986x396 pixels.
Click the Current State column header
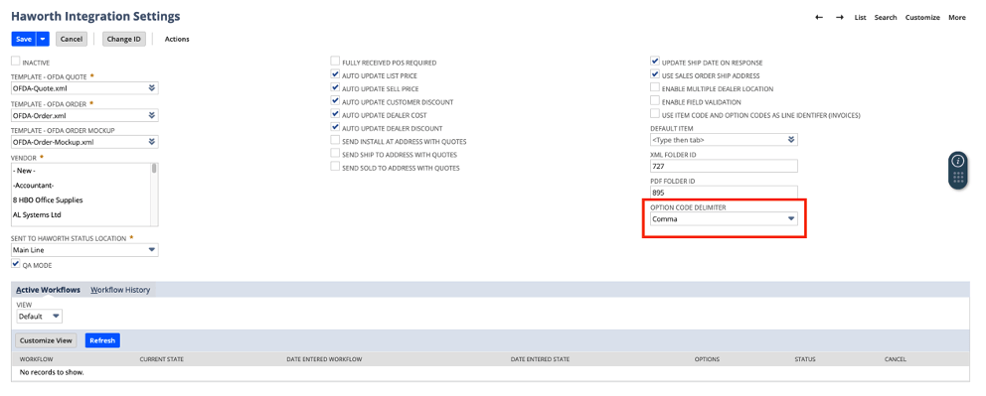(161, 359)
